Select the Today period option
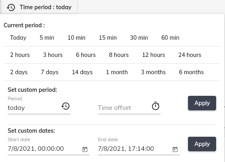 (18, 38)
